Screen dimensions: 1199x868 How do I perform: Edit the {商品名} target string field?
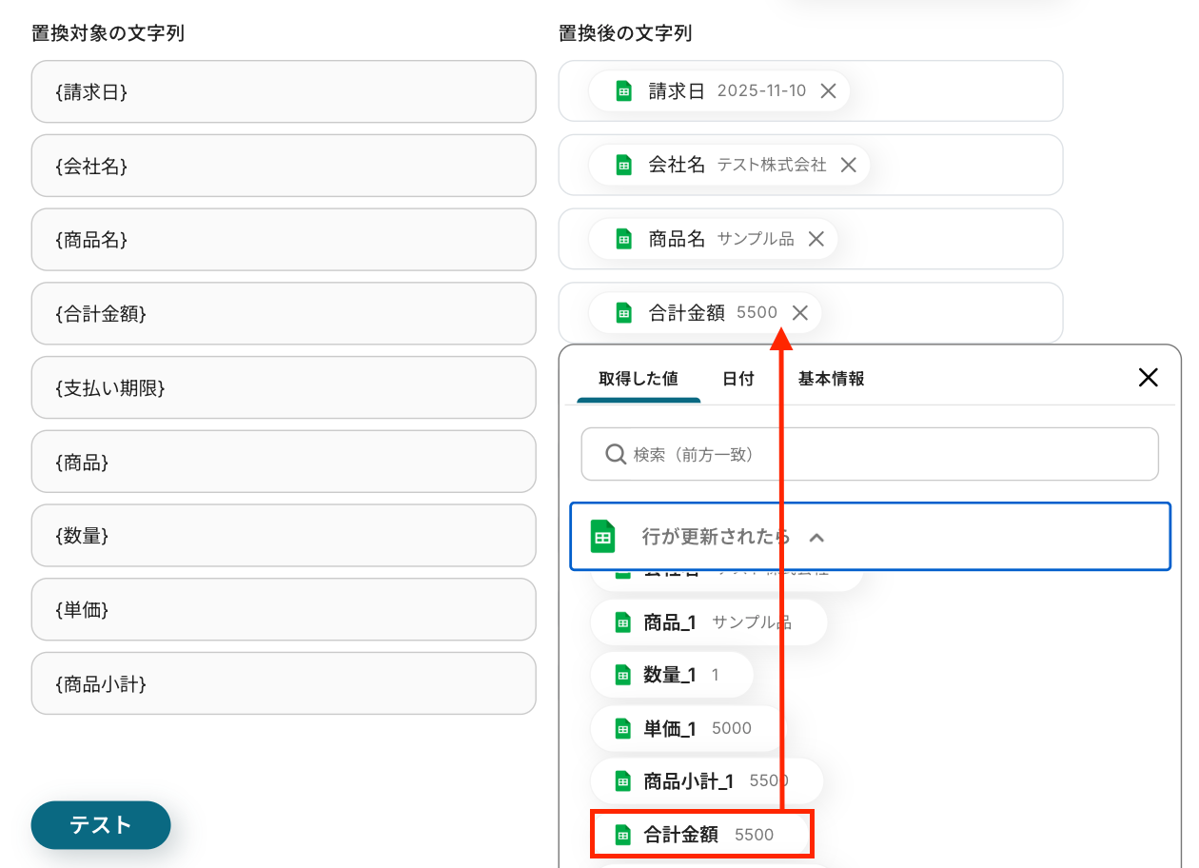pyautogui.click(x=284, y=240)
